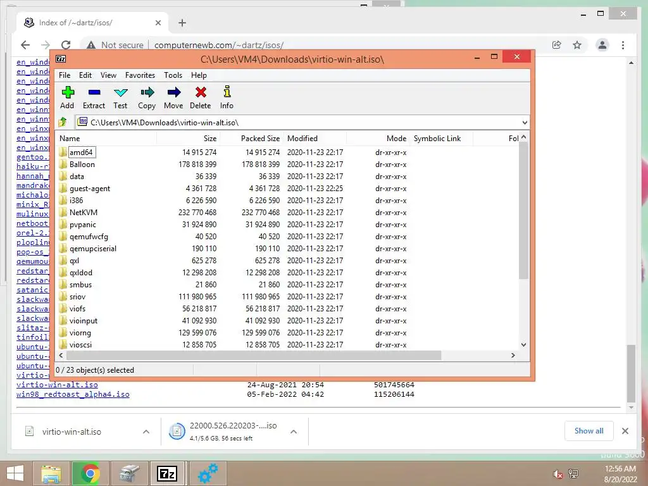Viewport: 648px width, 486px height.
Task: Expand the 7-Zip address path dropdown
Action: [x=525, y=122]
